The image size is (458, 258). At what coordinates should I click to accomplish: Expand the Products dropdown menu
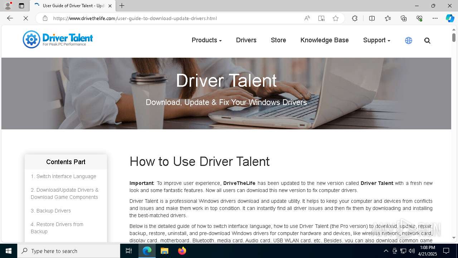206,40
